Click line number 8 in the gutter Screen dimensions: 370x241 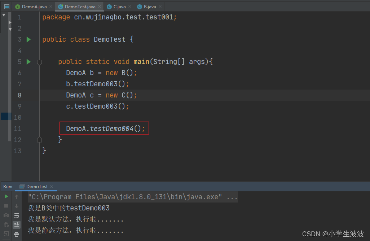click(19, 95)
